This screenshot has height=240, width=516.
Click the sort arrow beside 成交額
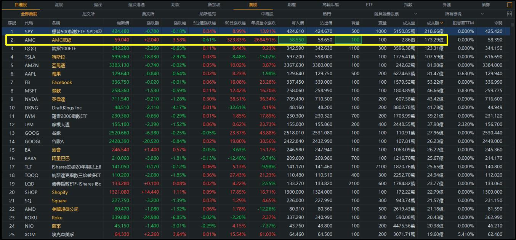pos(442,23)
